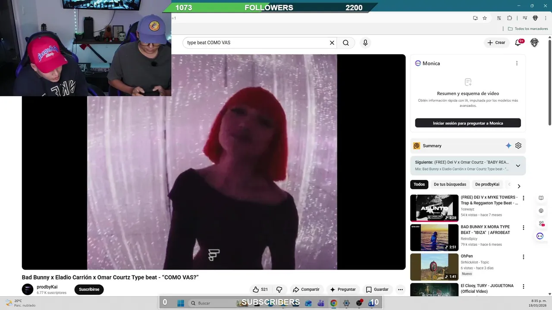Viewport: 552px width, 310px height.
Task: Open options for BAD BUNNY X MORA video
Action: tap(524, 227)
